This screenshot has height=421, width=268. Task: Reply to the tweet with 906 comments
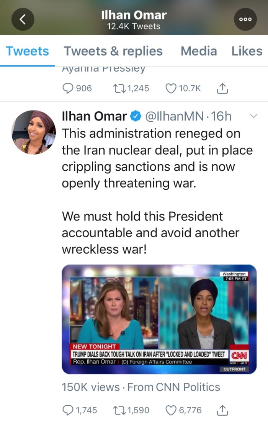point(67,88)
